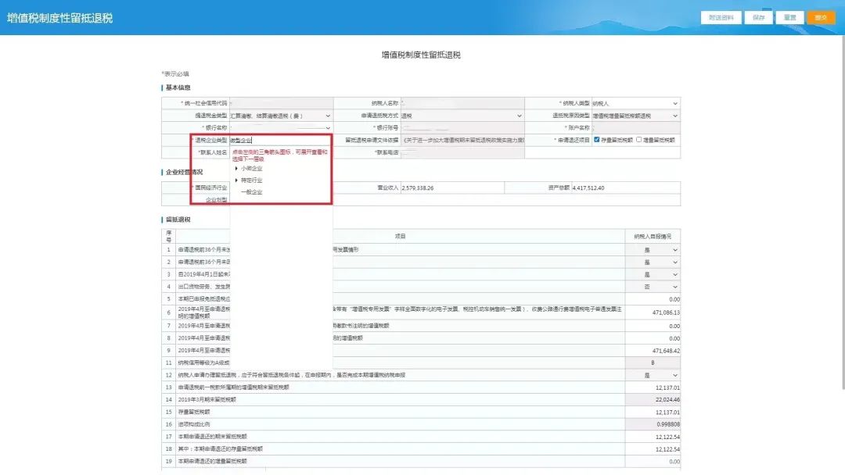
Task: Click row 19 value 0.00
Action: (x=674, y=462)
